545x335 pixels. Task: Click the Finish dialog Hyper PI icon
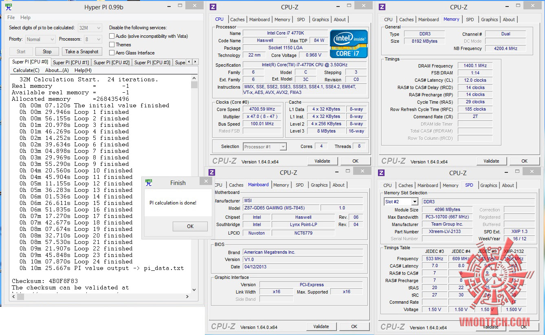[149, 183]
